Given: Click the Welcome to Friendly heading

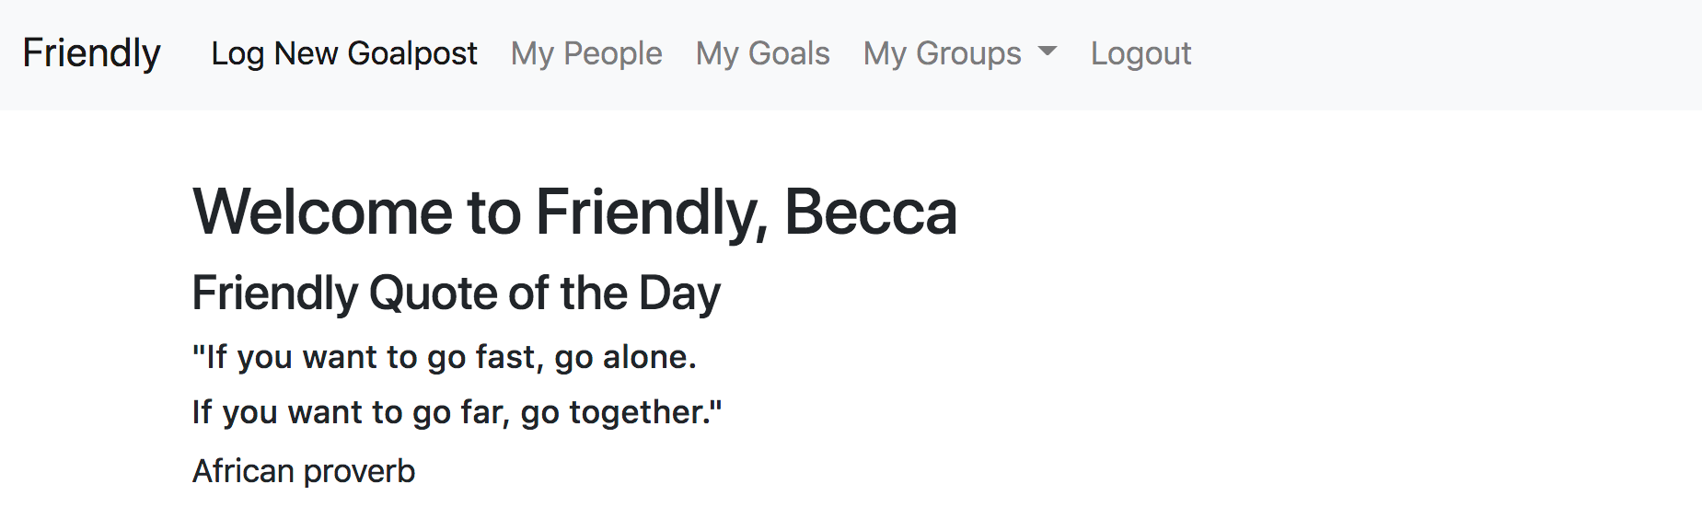Looking at the screenshot, I should 574,213.
